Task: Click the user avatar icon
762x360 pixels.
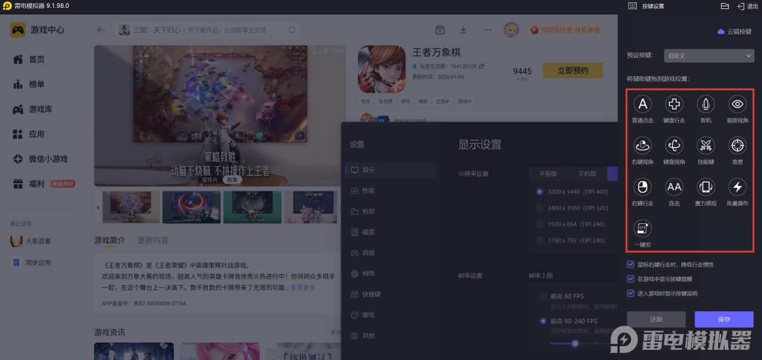Action: pyautogui.click(x=511, y=29)
